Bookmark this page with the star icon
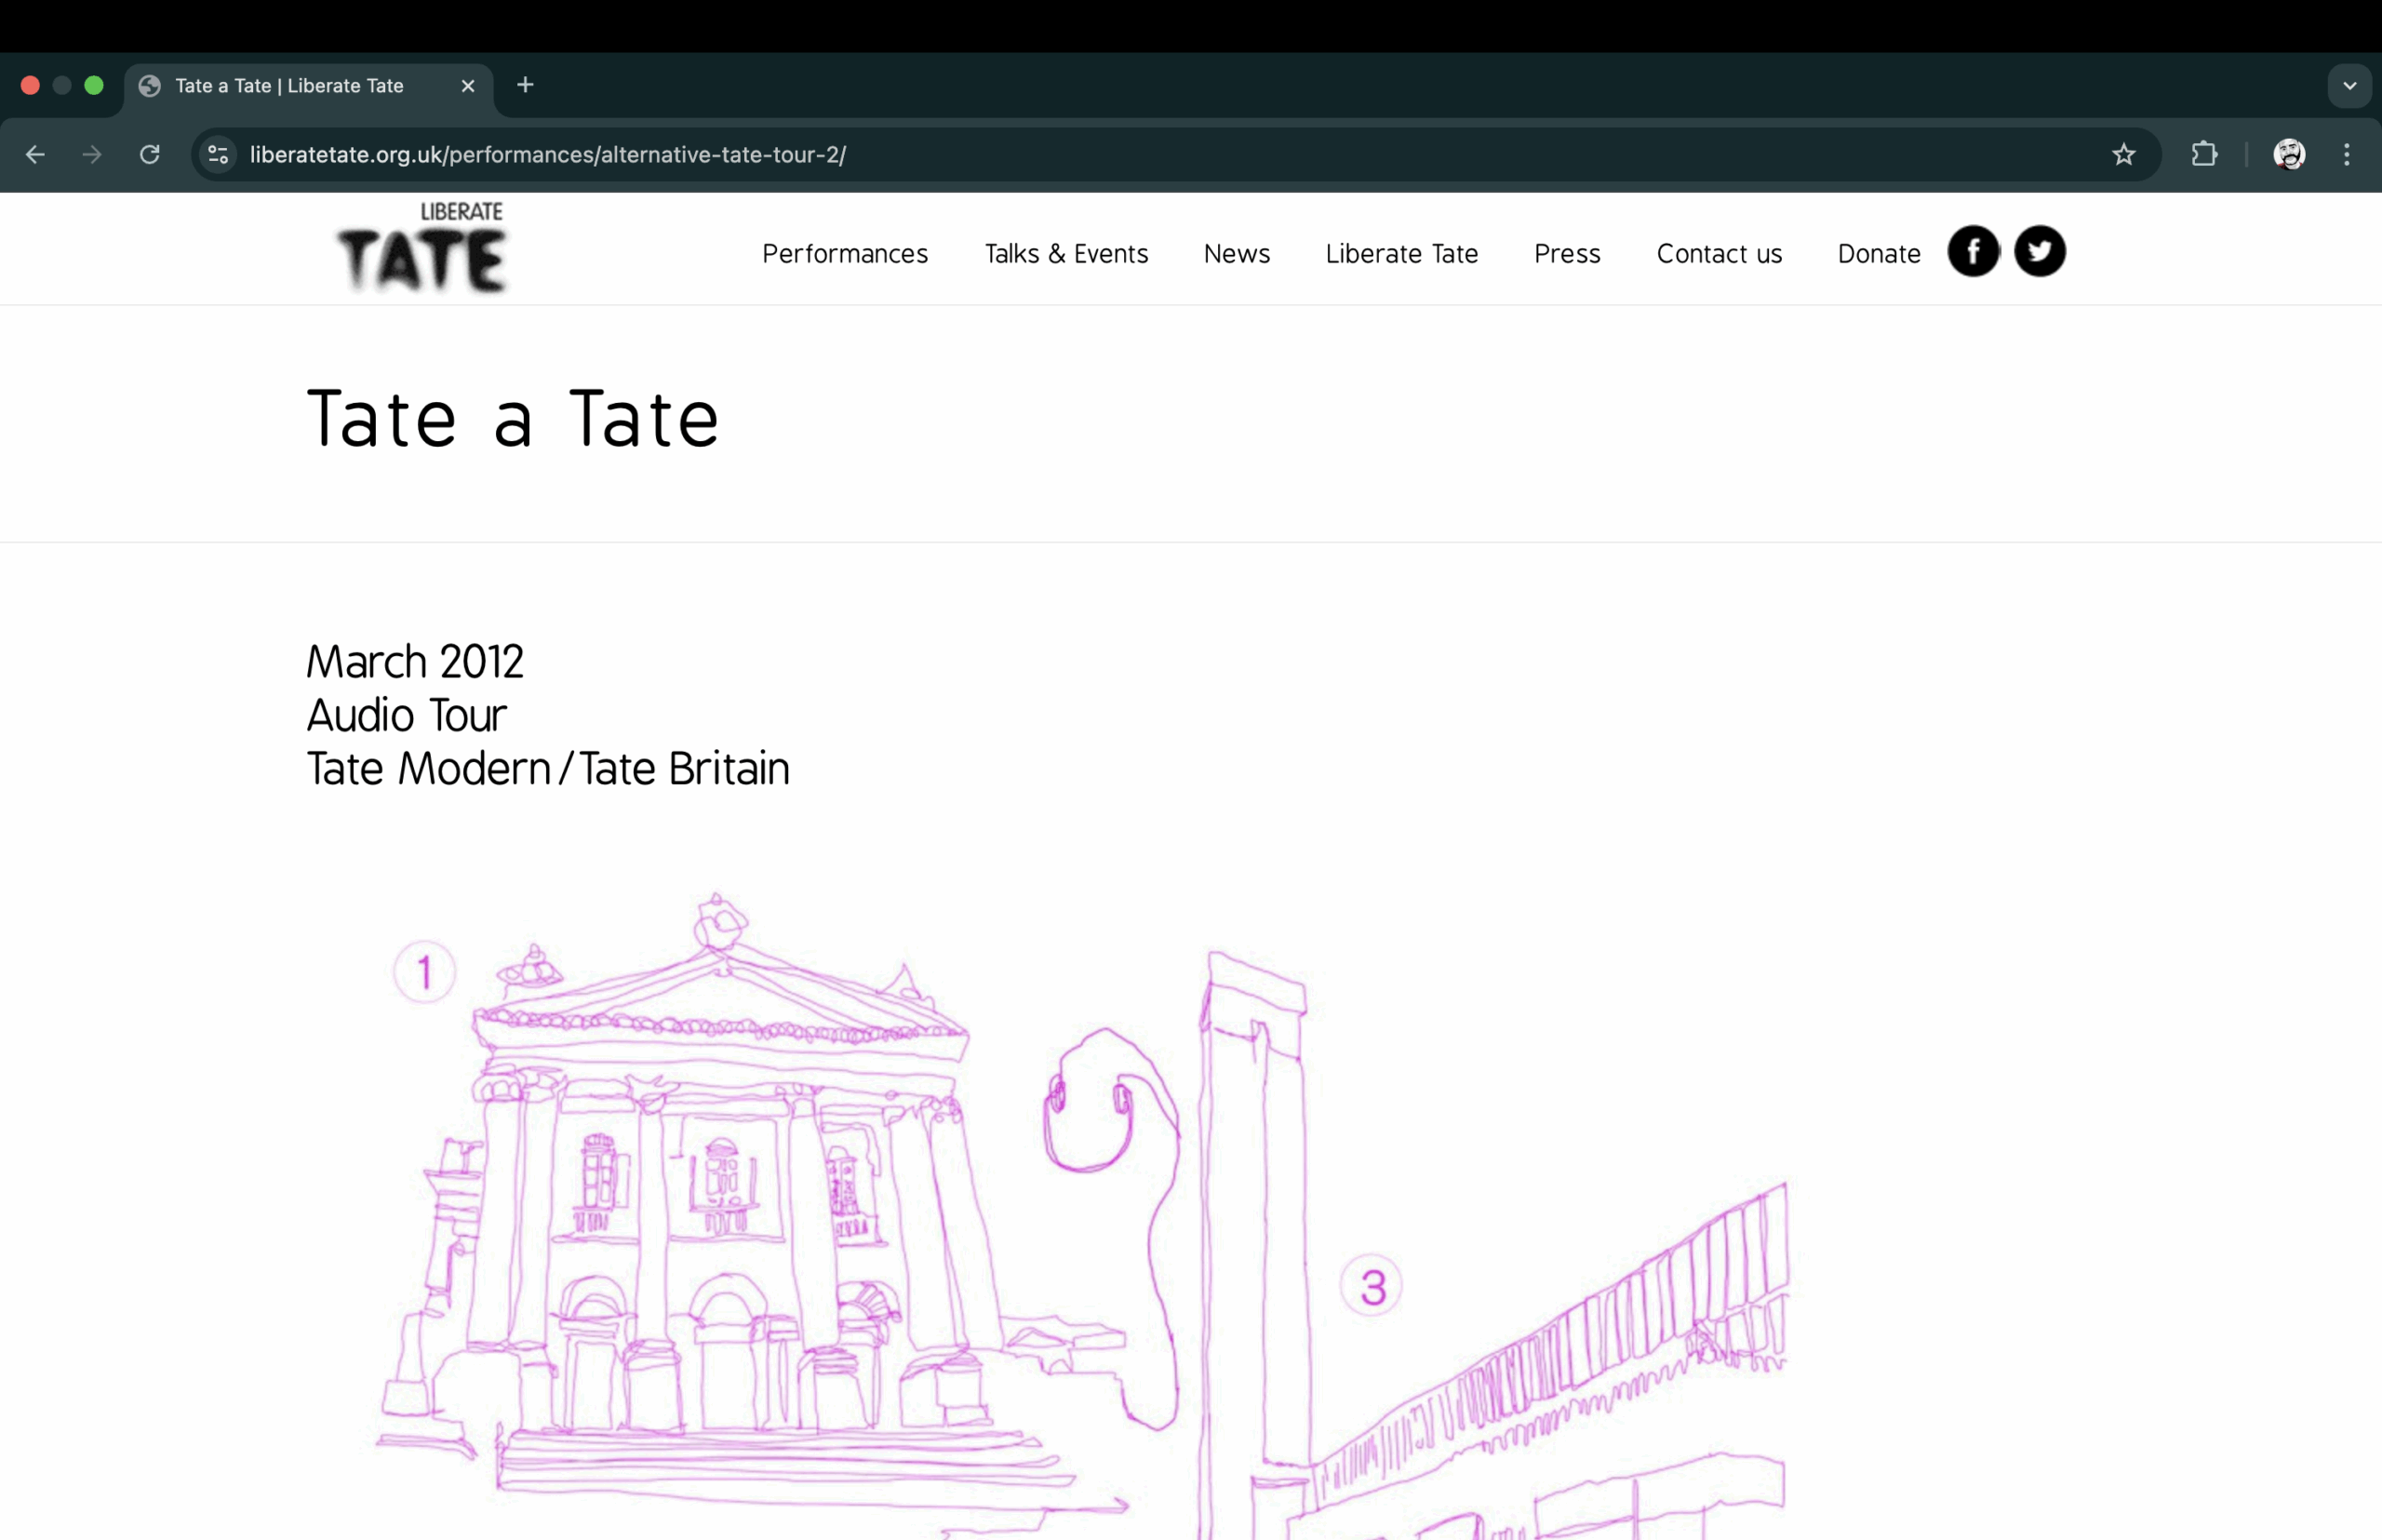2382x1540 pixels. [x=2123, y=154]
